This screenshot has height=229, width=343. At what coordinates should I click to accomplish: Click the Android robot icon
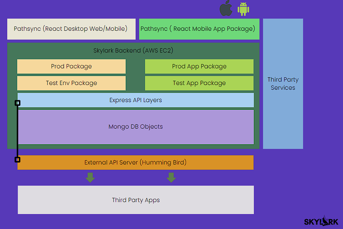click(243, 9)
